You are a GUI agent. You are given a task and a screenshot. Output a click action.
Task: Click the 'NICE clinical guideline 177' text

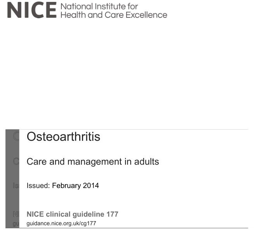point(72,214)
